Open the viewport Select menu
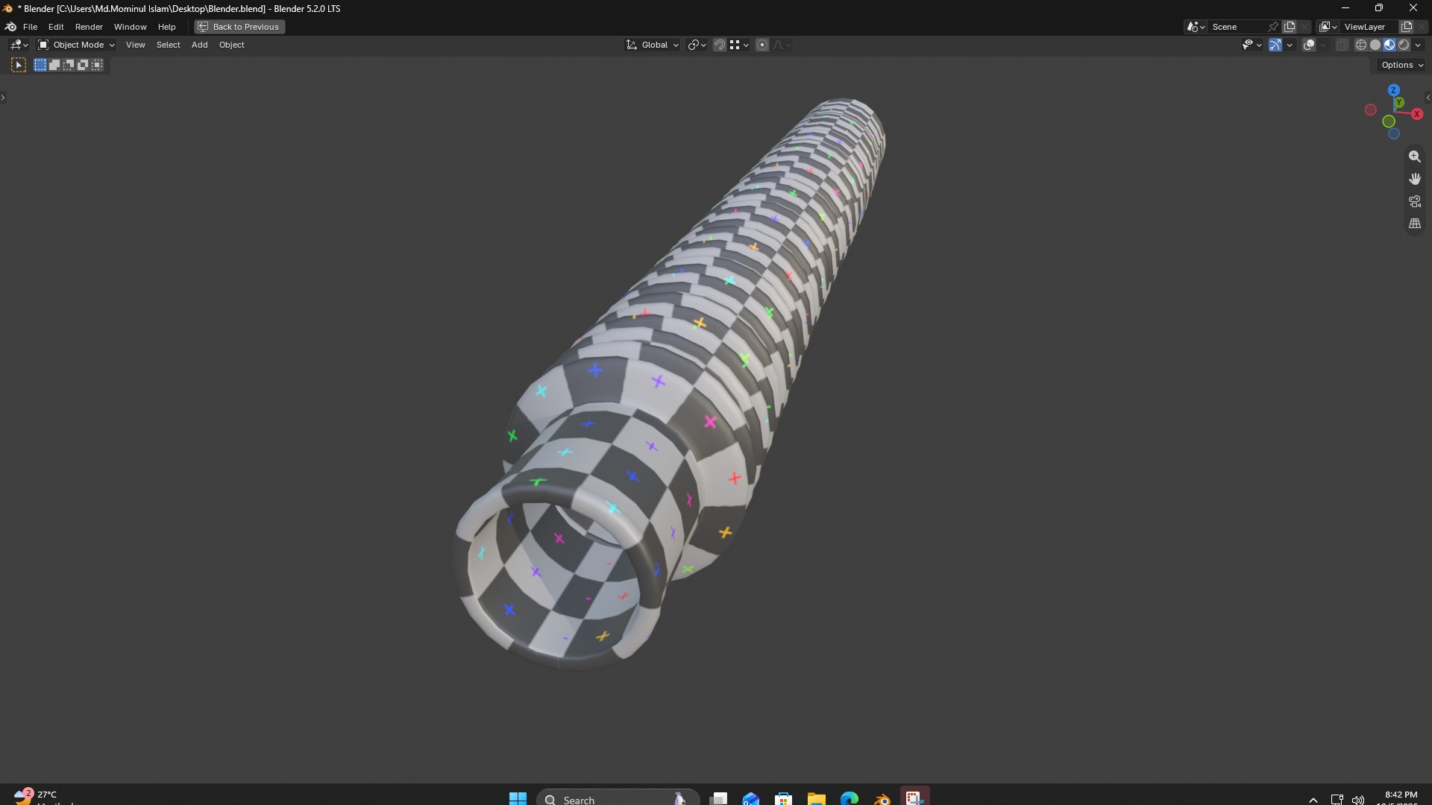 168,45
